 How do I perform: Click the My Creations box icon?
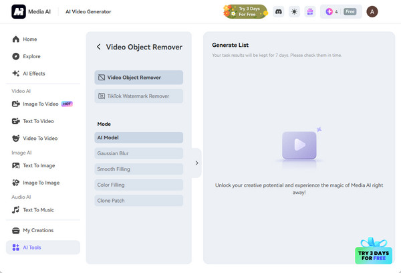point(16,230)
